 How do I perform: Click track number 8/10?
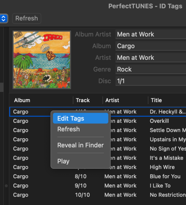click(x=80, y=176)
